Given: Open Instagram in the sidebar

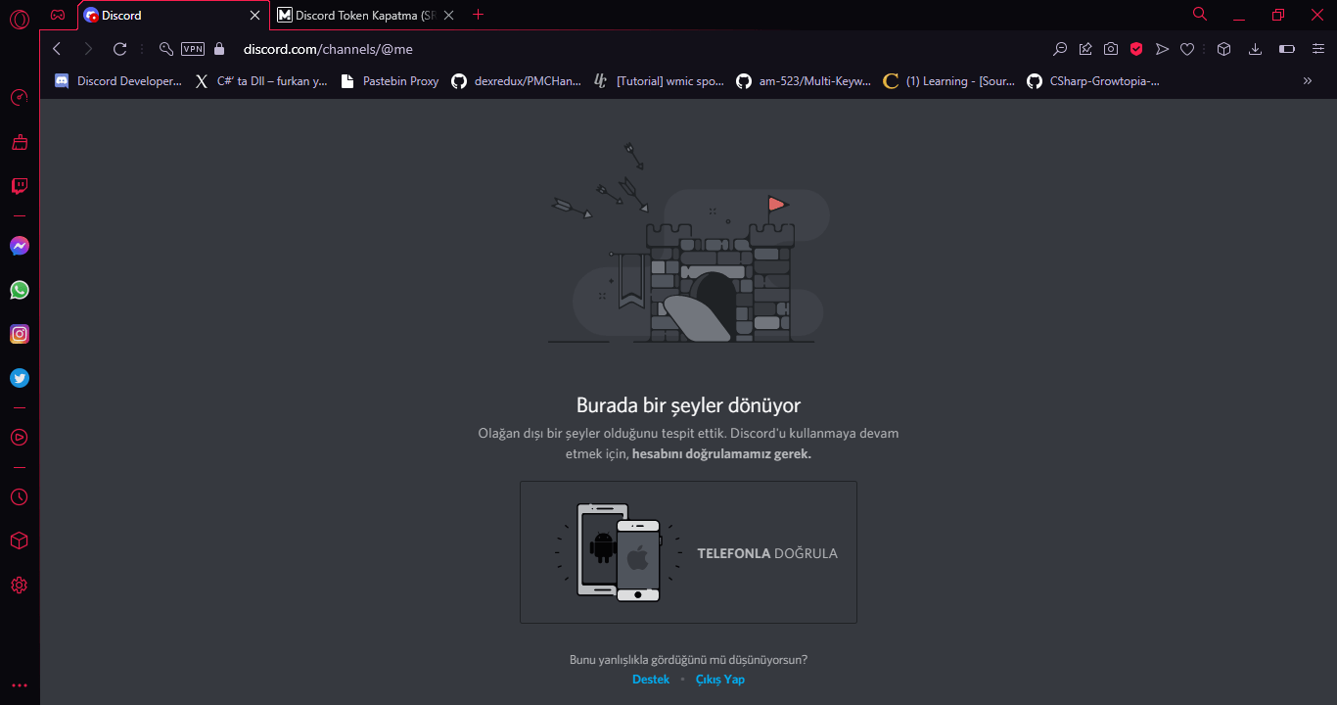Looking at the screenshot, I should (x=19, y=334).
